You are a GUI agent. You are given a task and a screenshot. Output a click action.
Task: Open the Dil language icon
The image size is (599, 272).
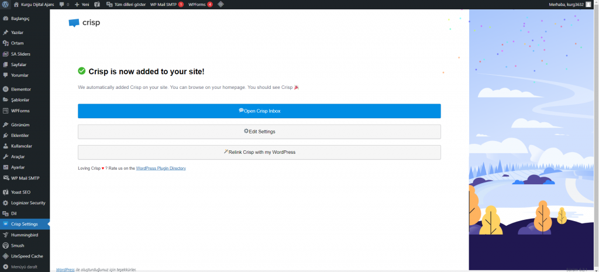pyautogui.click(x=5, y=214)
